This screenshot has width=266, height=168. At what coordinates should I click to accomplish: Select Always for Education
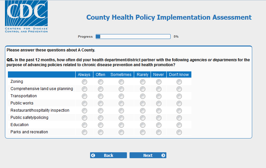[x=85, y=125]
